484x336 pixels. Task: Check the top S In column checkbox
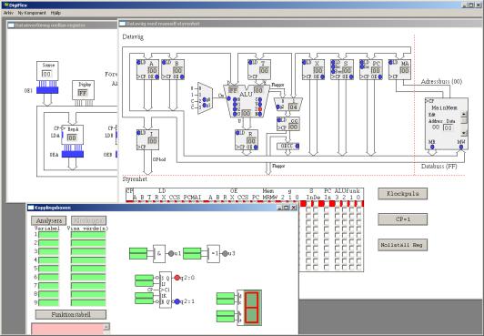point(308,210)
